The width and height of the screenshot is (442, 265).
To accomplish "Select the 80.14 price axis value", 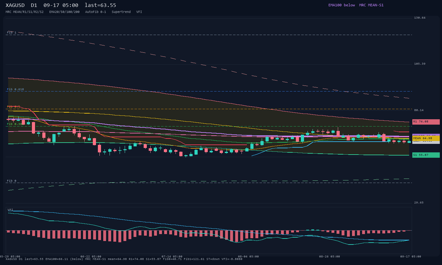I will pos(419,110).
